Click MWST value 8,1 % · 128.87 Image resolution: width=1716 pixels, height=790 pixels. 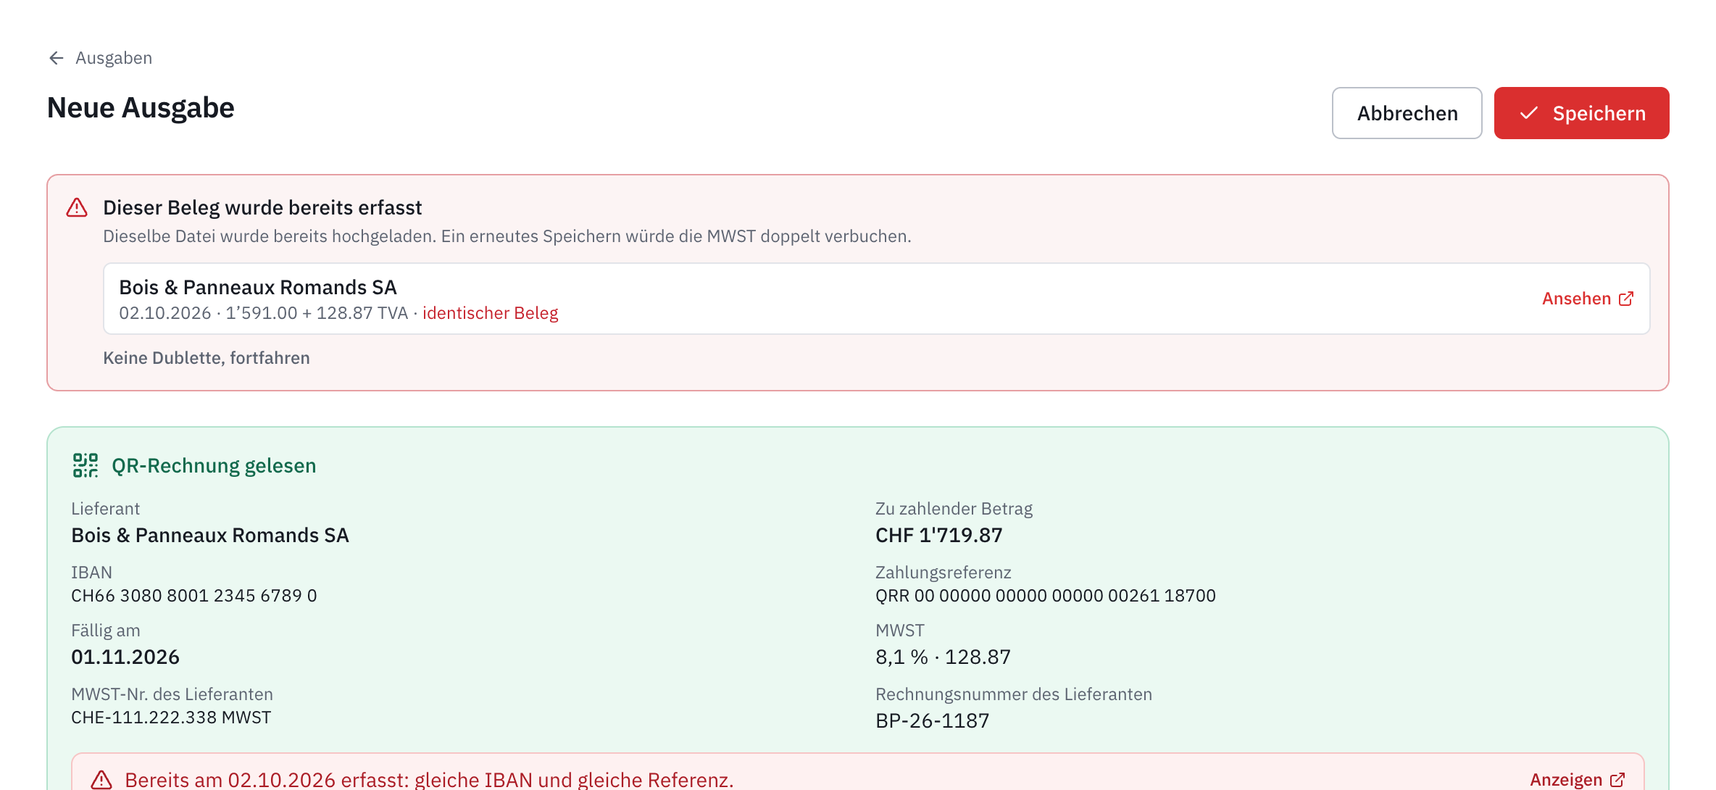[x=943, y=657]
